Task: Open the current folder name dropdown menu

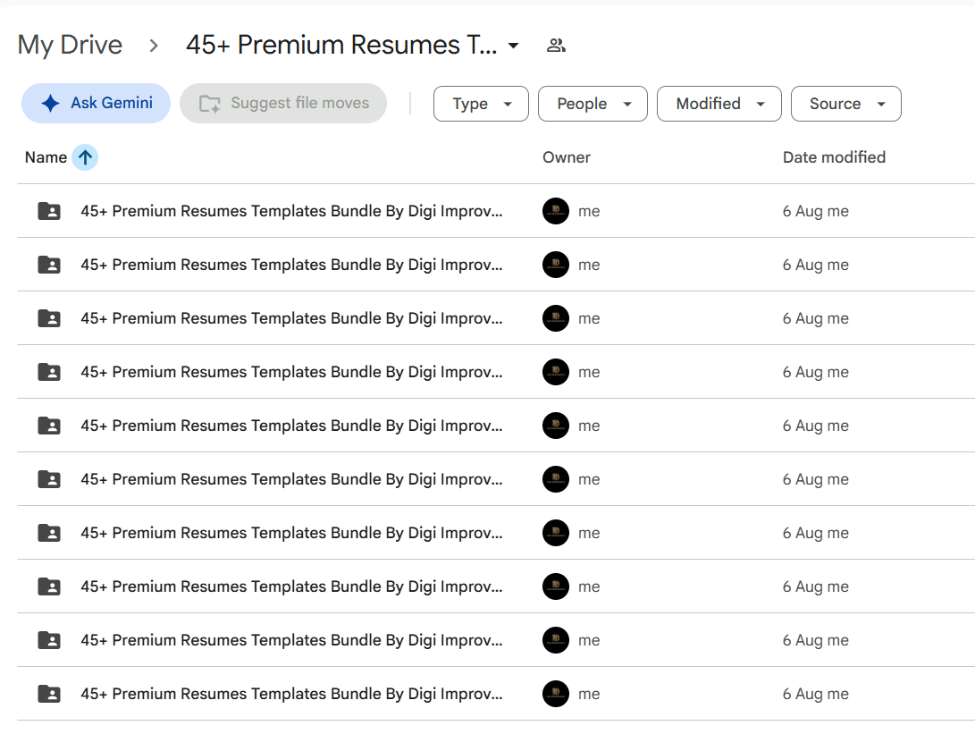Action: tap(353, 46)
